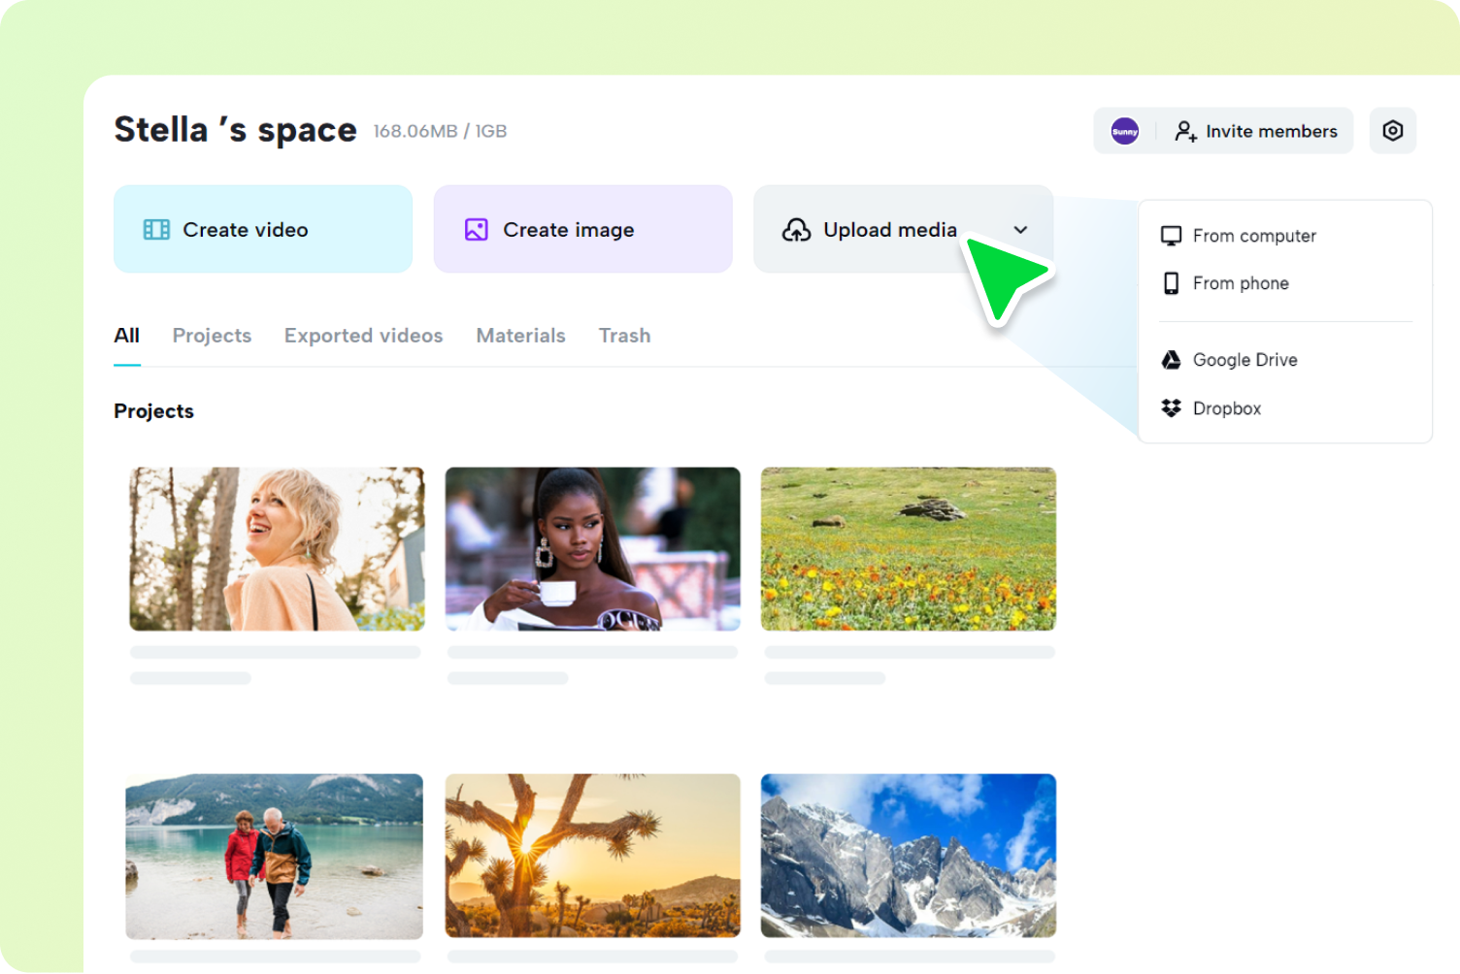The height and width of the screenshot is (974, 1460).
Task: Click the Create image picture icon
Action: [x=477, y=230]
